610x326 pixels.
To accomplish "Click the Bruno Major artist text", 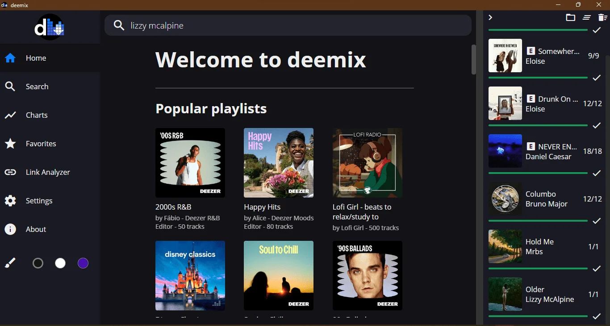I will point(547,204).
